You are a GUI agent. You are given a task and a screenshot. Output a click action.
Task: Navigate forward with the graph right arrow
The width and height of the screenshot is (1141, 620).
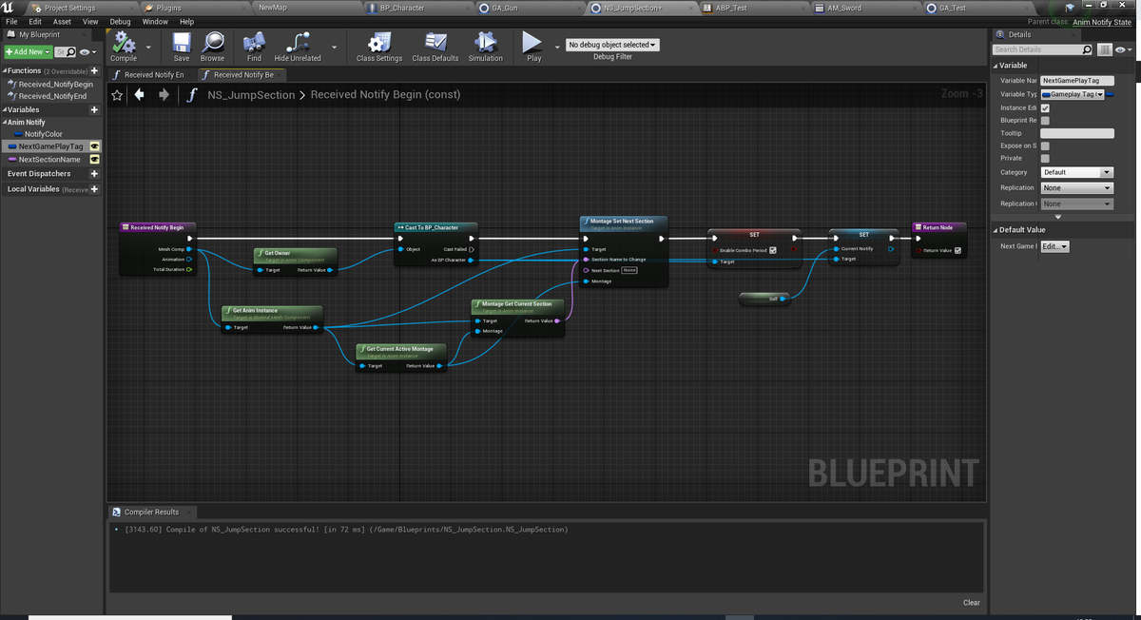(x=164, y=94)
